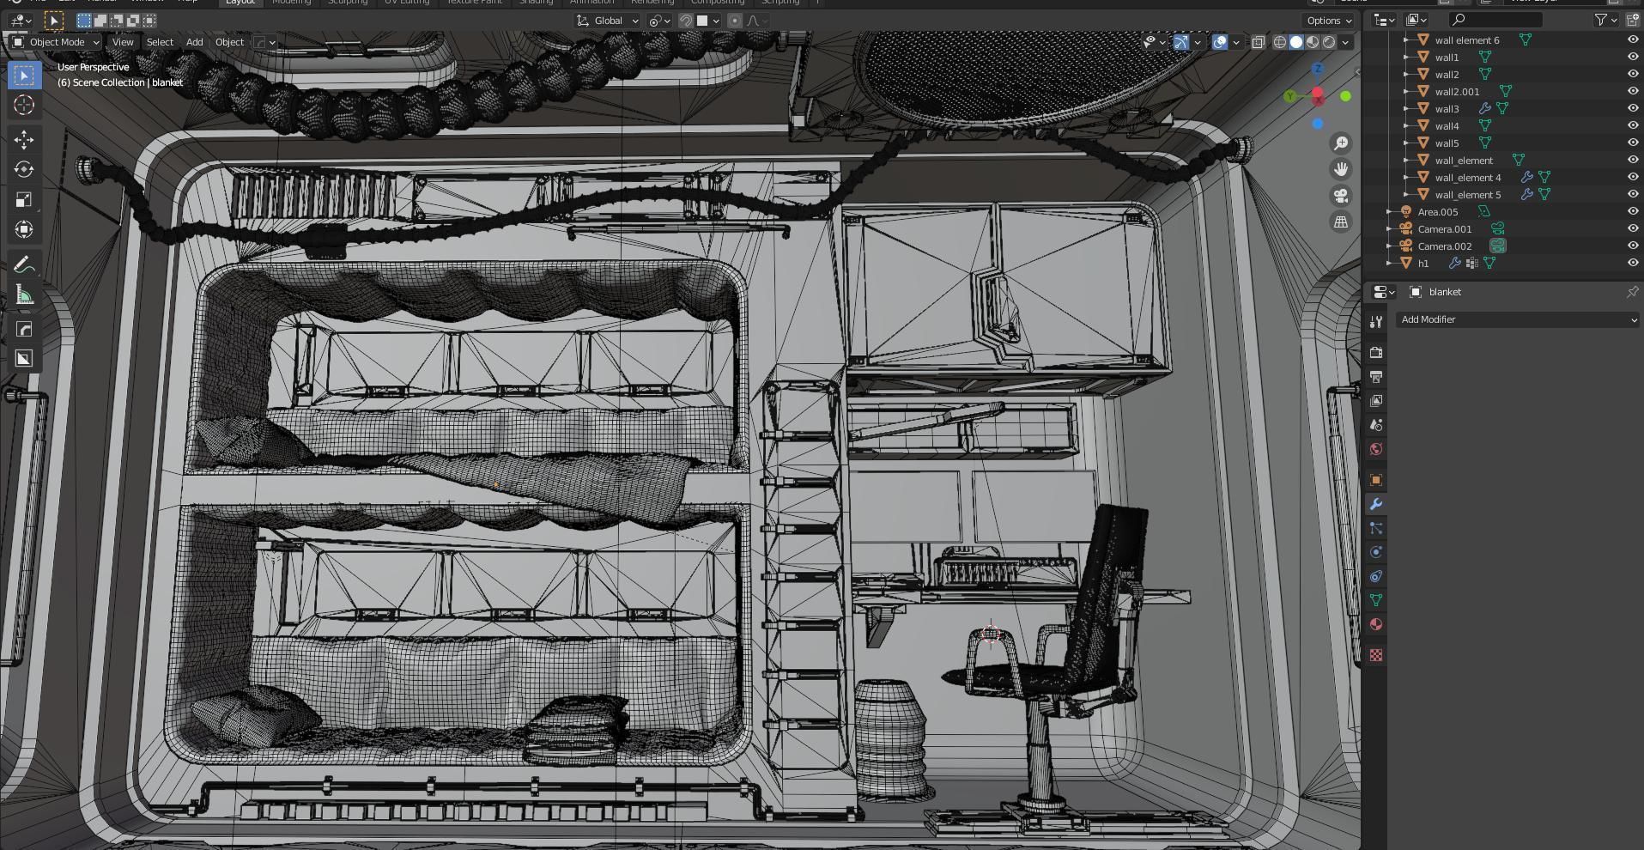Toggle viewport overlays button
The width and height of the screenshot is (1644, 850).
coord(1220,42)
